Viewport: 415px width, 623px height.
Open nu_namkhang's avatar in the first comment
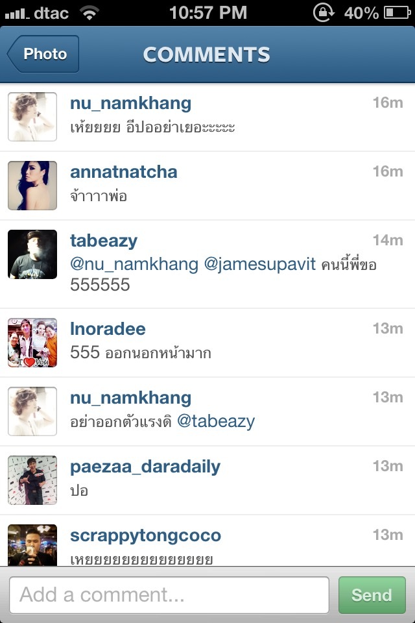(32, 117)
